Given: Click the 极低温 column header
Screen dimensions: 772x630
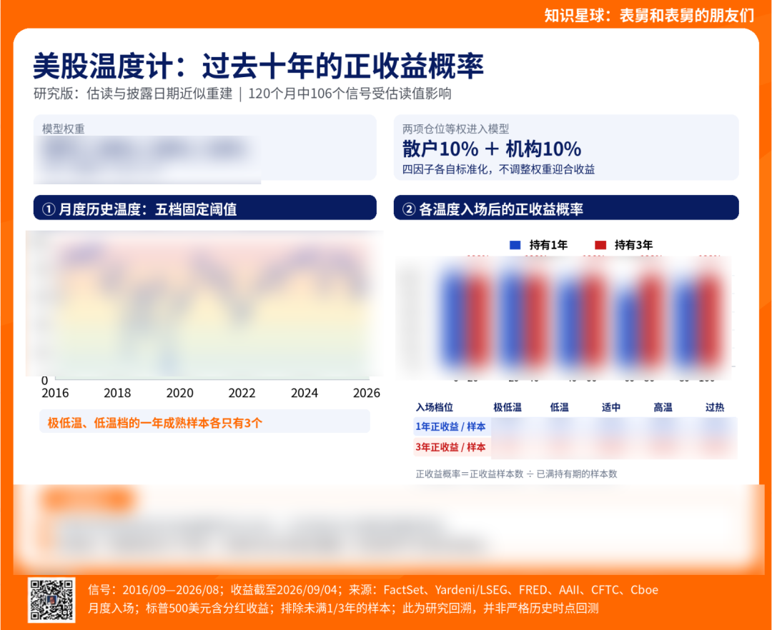Looking at the screenshot, I should pyautogui.click(x=507, y=407).
